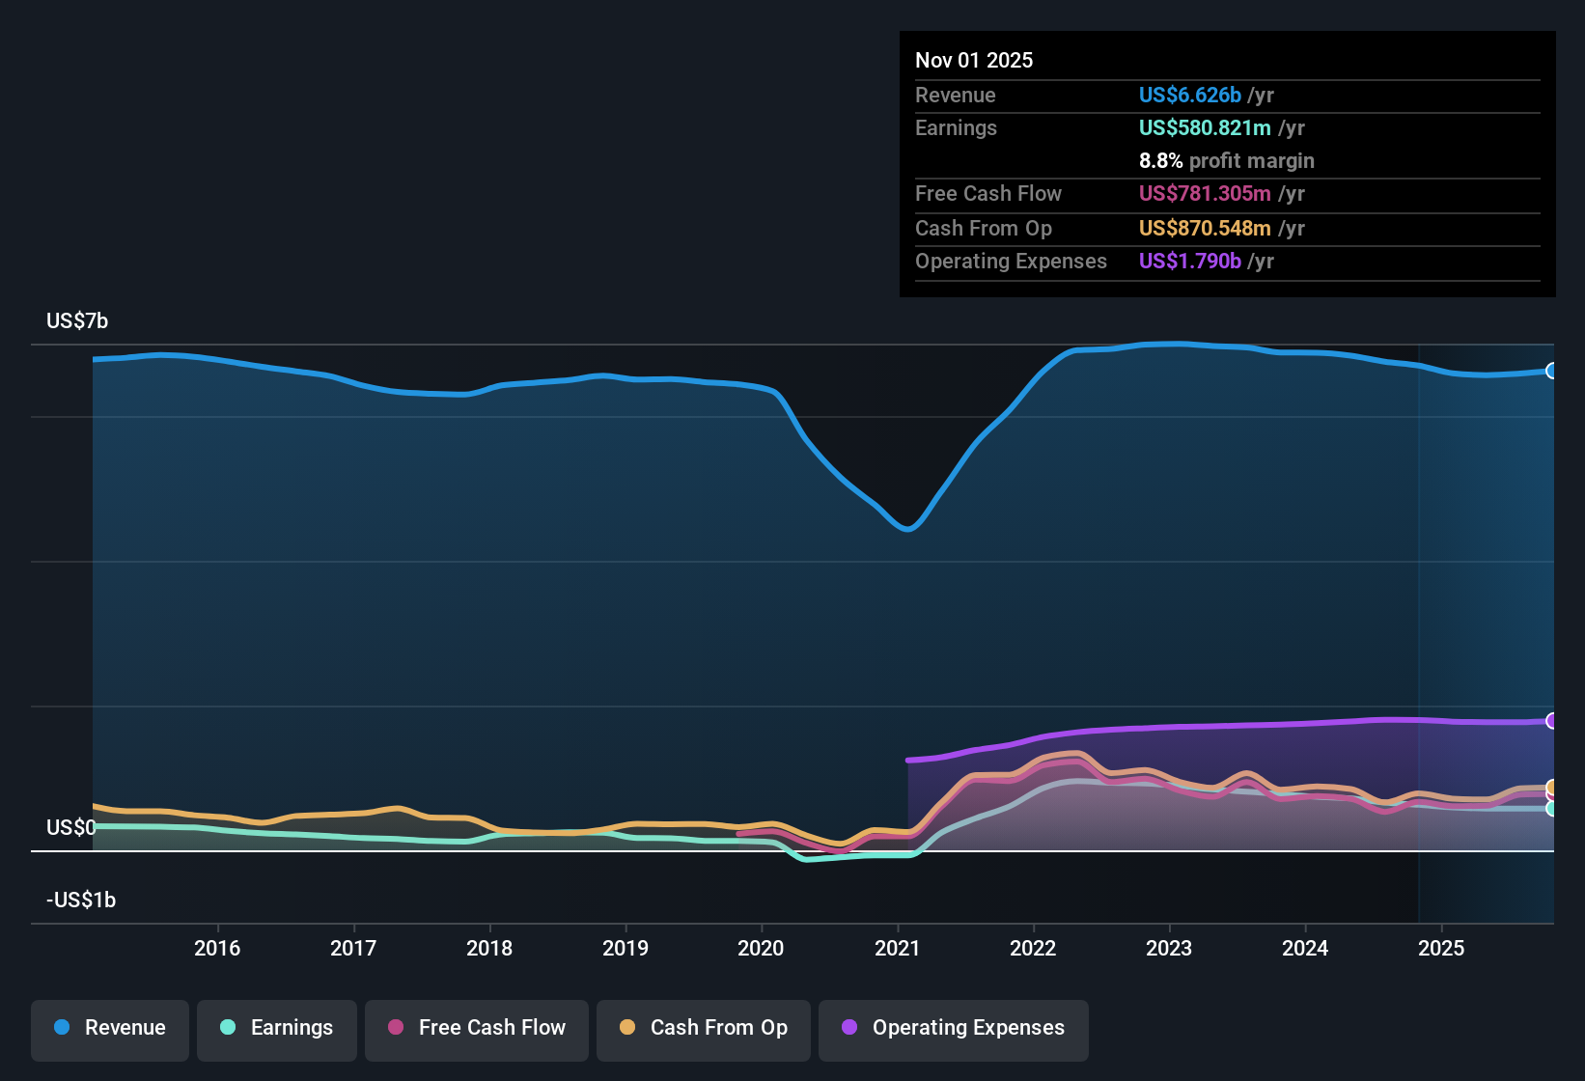This screenshot has width=1585, height=1081.
Task: Select the Cash From Op legend tab
Action: point(703,1029)
